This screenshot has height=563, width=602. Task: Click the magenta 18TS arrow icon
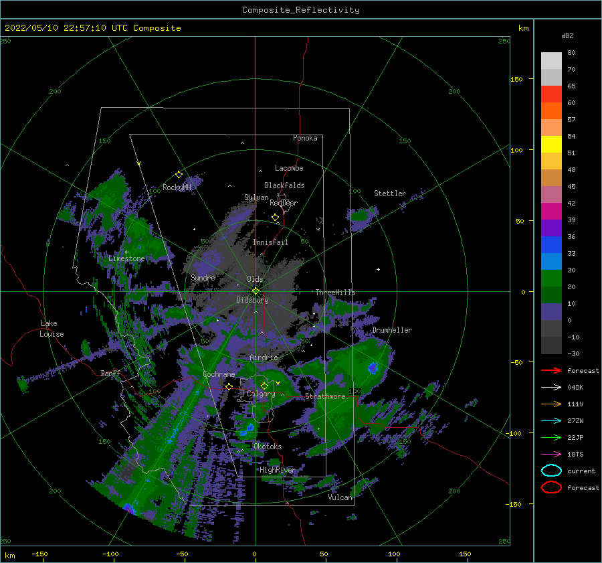551,455
